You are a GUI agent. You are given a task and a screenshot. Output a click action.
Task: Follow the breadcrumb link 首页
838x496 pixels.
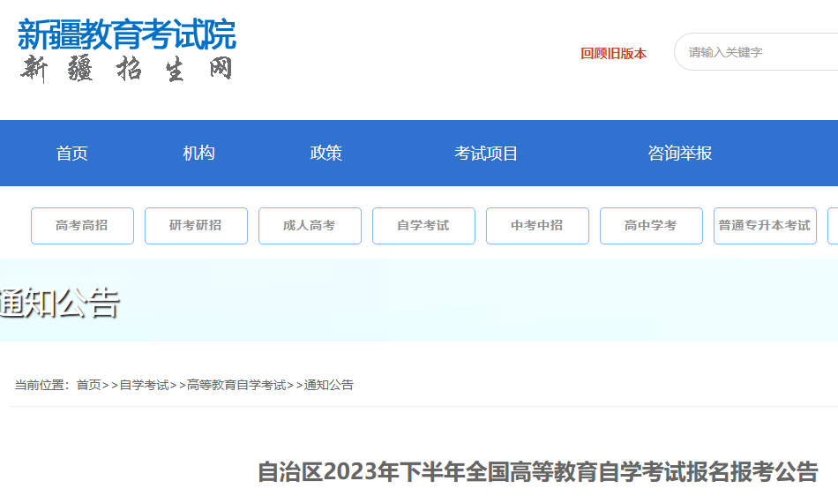click(x=89, y=385)
